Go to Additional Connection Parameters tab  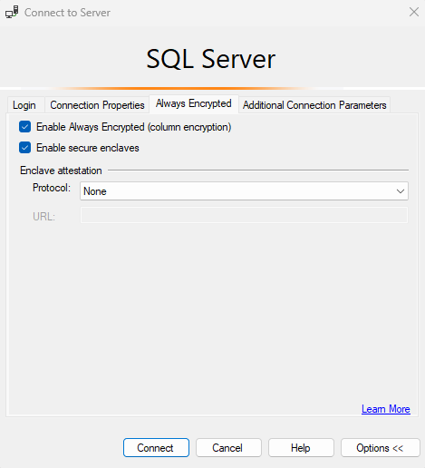[314, 105]
